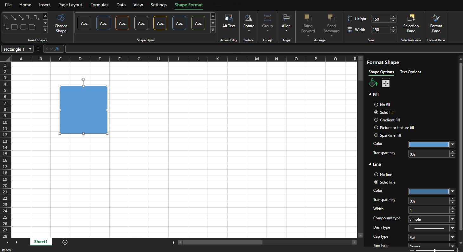Select the plain elbow connector shape

click(29, 17)
